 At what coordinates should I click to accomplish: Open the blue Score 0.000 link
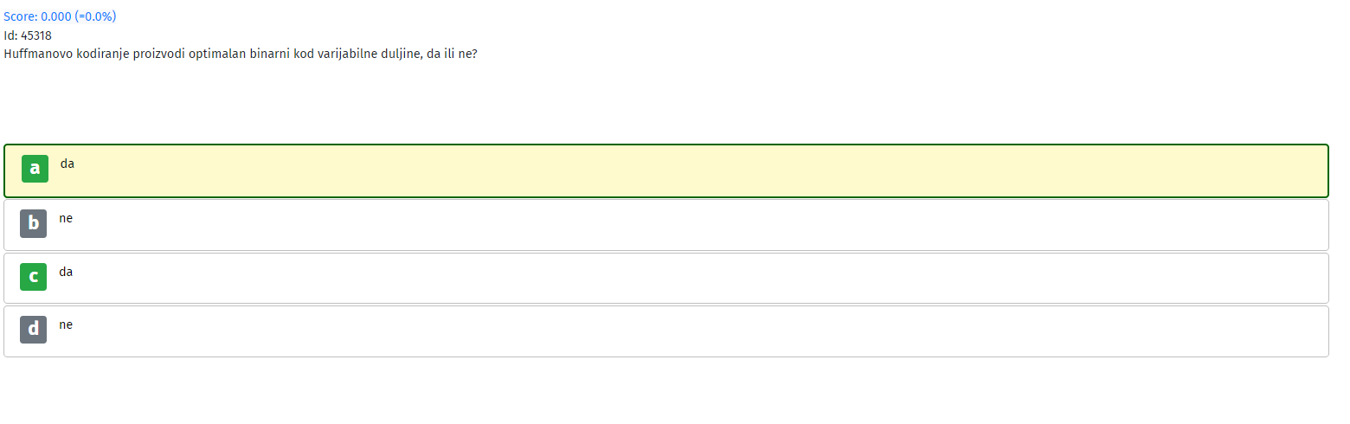(60, 16)
